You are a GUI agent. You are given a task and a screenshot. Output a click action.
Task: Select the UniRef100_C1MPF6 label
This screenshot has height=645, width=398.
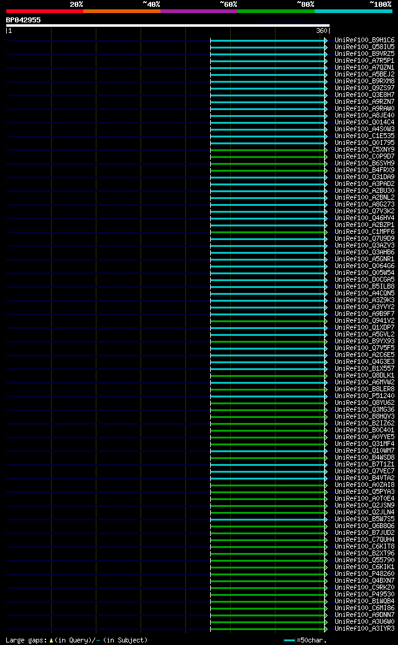coord(364,232)
